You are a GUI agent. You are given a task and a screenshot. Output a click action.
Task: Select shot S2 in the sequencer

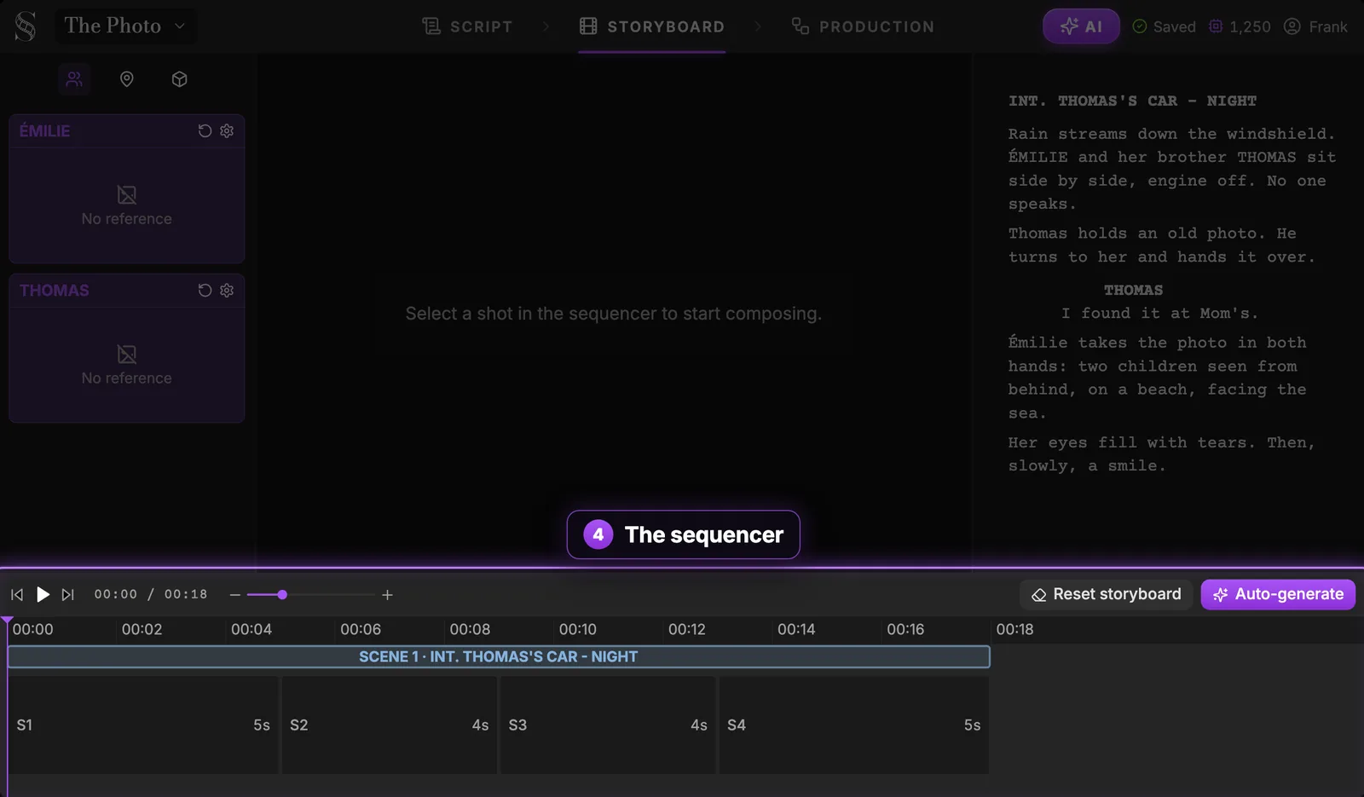390,725
